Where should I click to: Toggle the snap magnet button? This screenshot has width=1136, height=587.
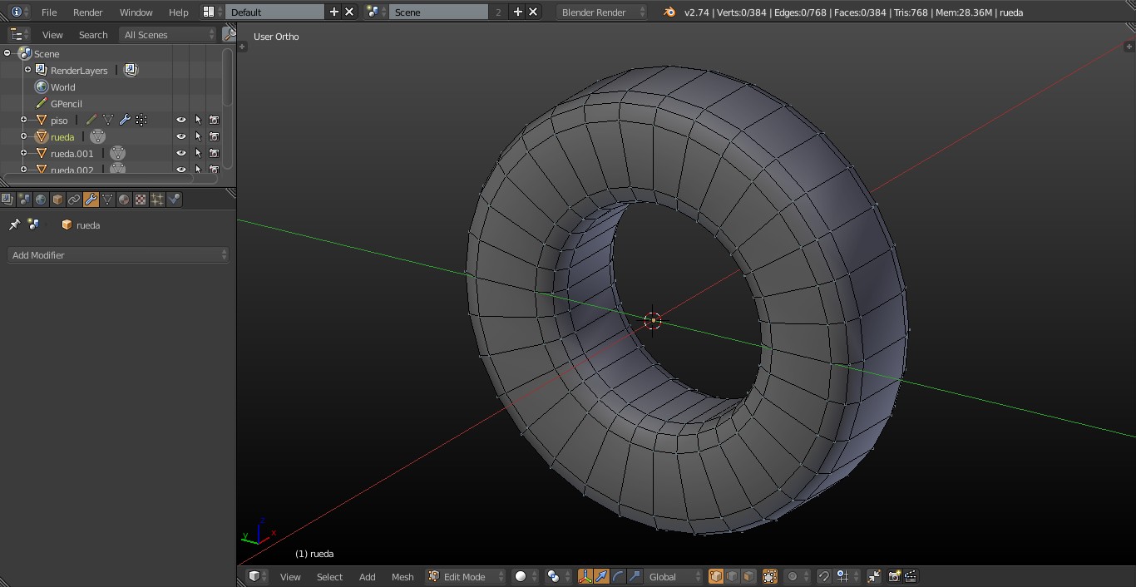(823, 576)
